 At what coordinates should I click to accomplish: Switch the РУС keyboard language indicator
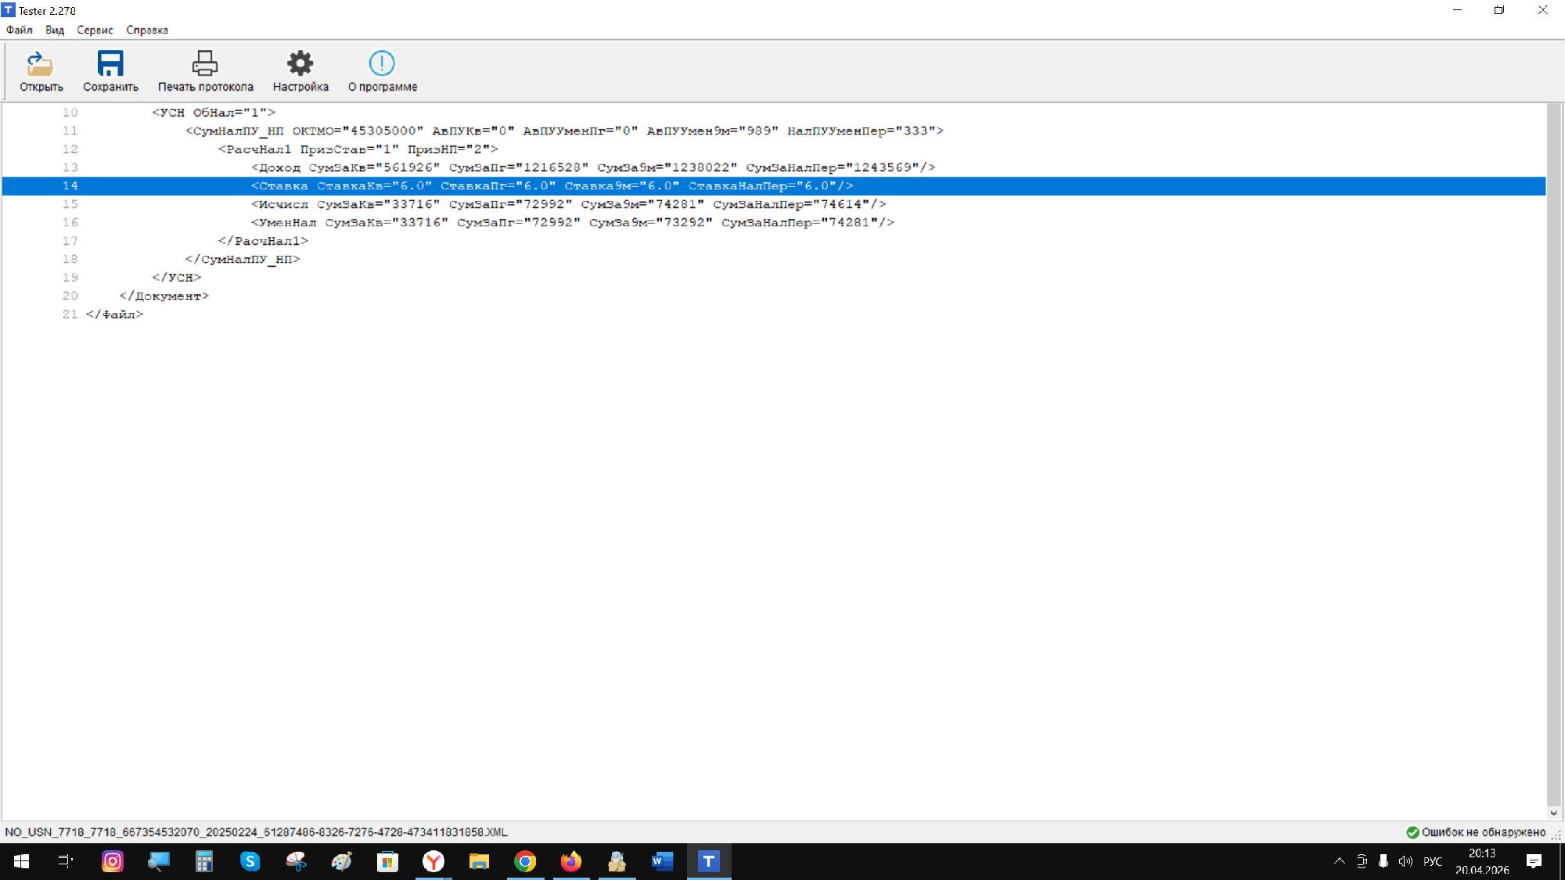click(1432, 861)
